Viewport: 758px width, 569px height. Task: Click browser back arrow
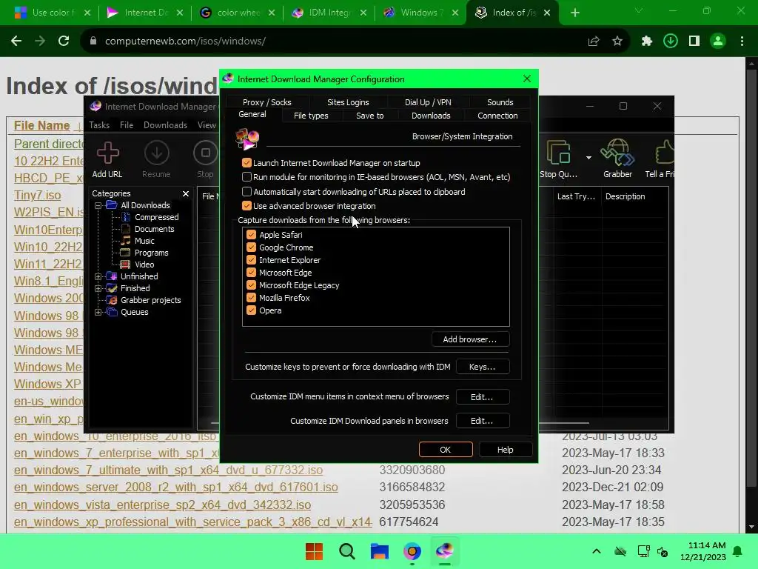[x=16, y=41]
